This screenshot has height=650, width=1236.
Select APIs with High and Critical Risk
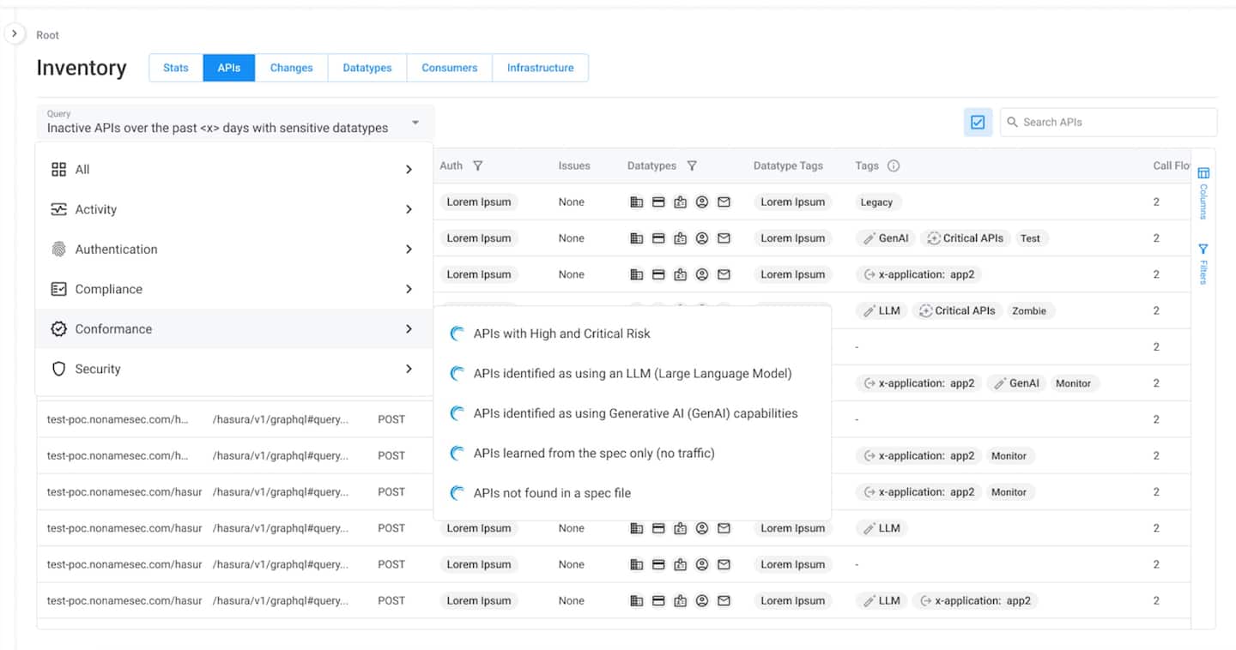[x=561, y=334]
